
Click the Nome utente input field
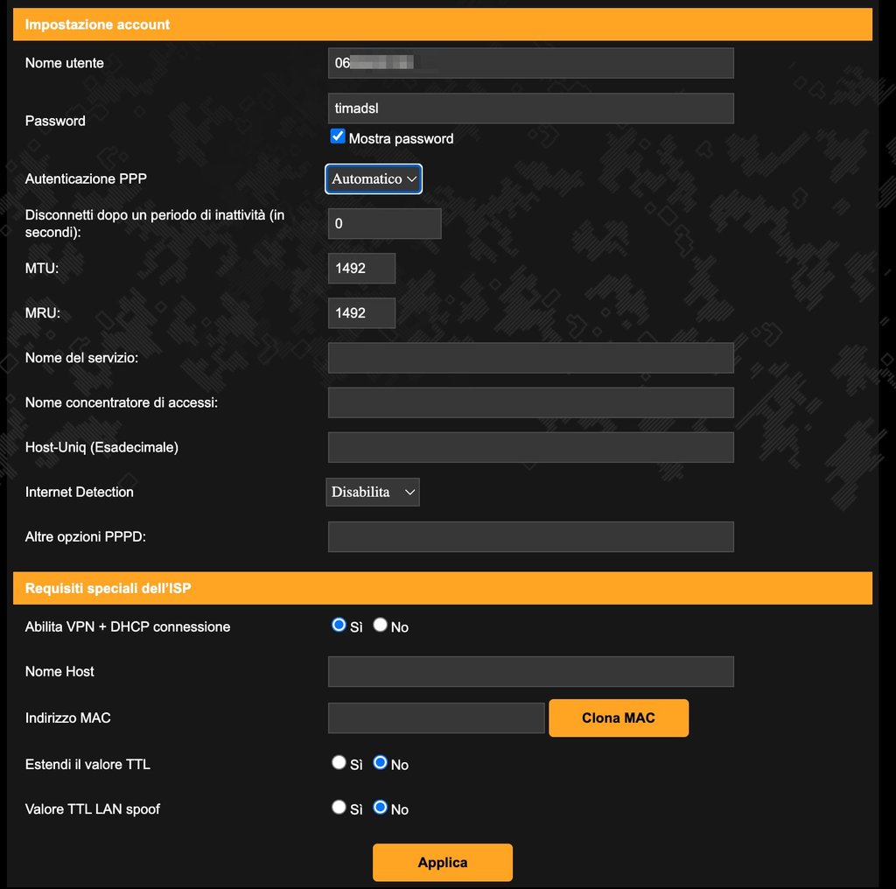[x=530, y=63]
